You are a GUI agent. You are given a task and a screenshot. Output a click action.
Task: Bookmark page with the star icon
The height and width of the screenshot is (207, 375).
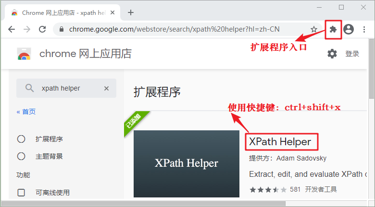(314, 29)
